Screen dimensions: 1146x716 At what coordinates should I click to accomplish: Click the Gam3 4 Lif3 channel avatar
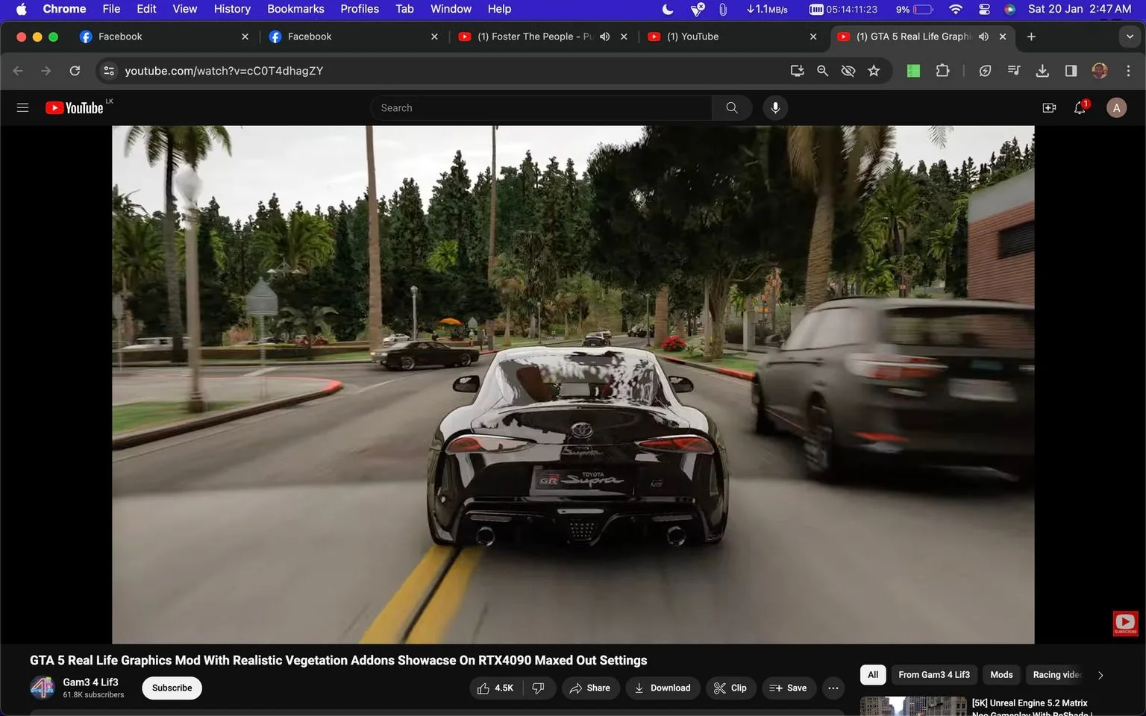(43, 688)
